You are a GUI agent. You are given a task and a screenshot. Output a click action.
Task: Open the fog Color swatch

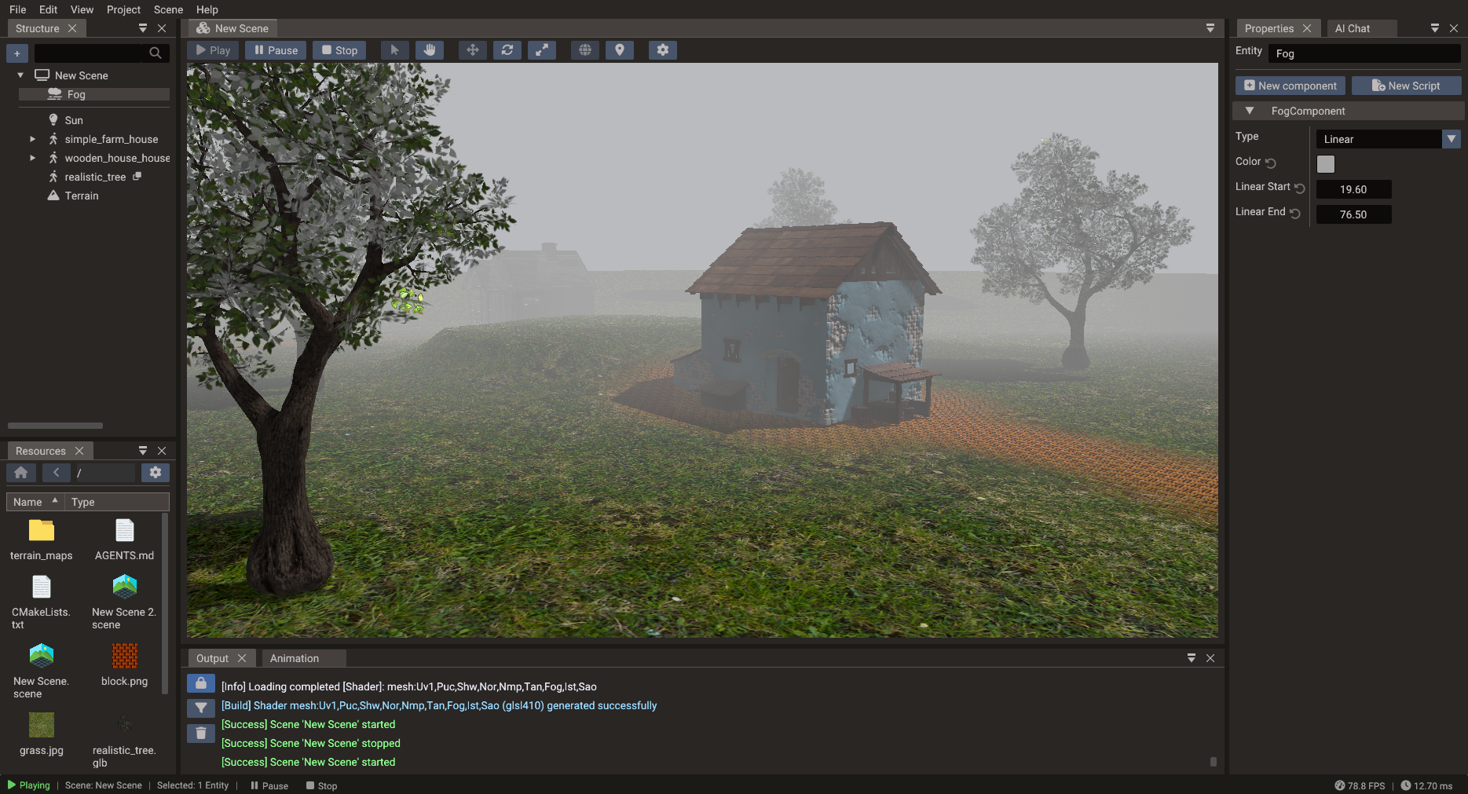1326,163
